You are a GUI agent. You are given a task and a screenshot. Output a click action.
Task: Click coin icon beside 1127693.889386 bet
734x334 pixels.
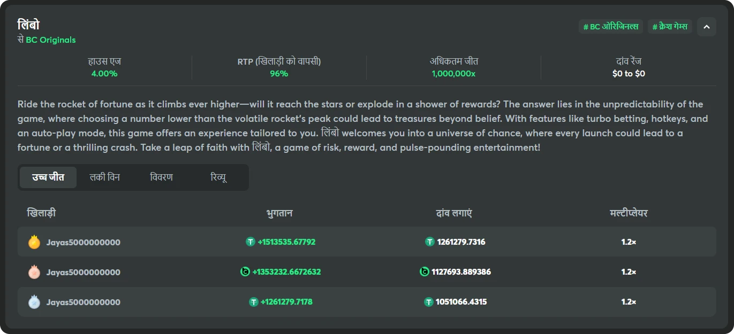(x=425, y=272)
